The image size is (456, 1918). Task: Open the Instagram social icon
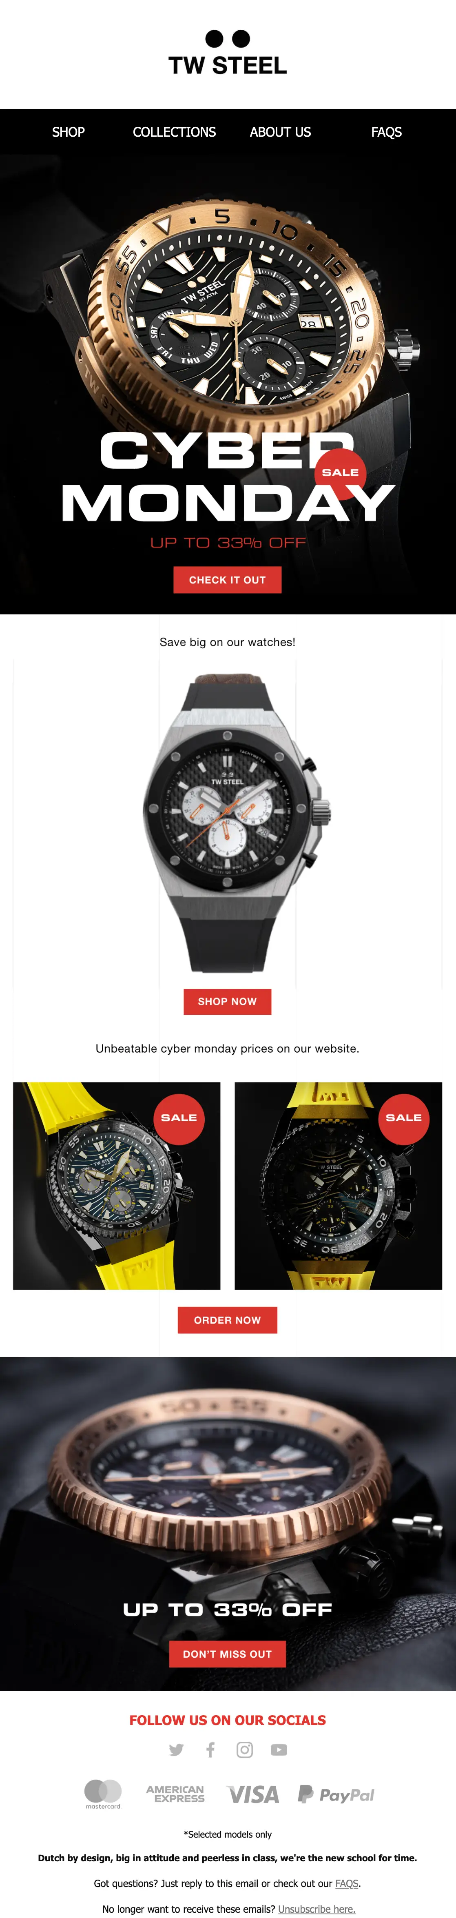tap(245, 1750)
